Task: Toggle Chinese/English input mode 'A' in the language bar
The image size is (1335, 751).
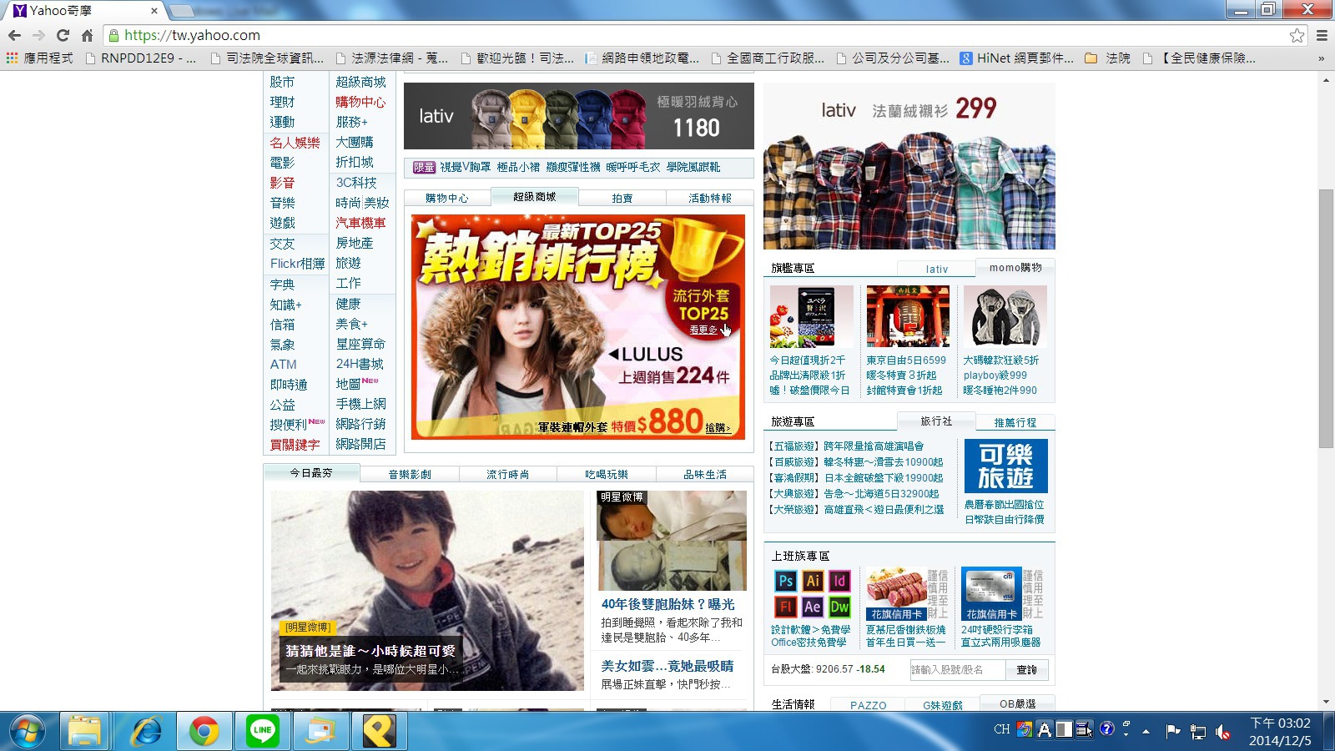Action: coord(1045,729)
